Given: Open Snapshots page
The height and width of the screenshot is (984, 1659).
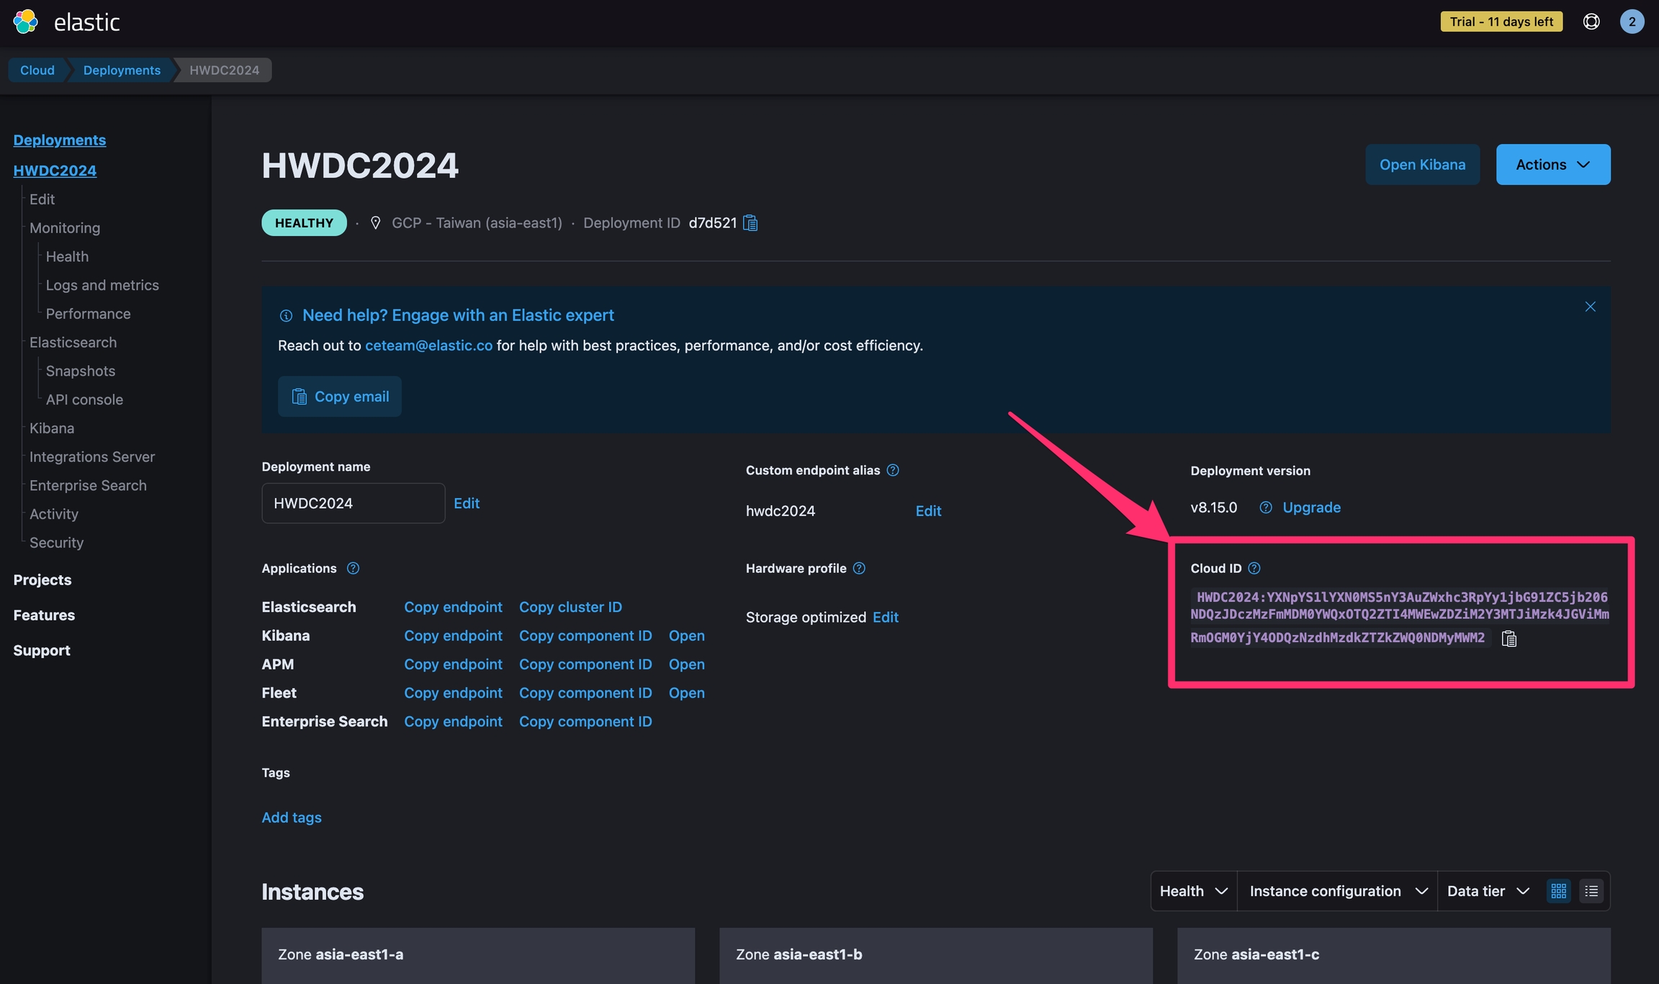Looking at the screenshot, I should (x=81, y=371).
